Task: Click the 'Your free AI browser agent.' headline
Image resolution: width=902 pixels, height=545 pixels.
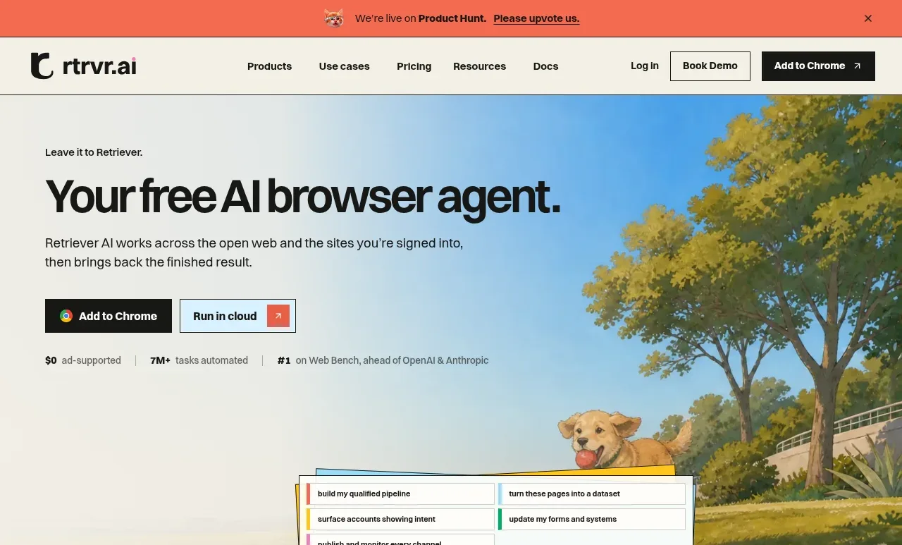Action: [303, 197]
